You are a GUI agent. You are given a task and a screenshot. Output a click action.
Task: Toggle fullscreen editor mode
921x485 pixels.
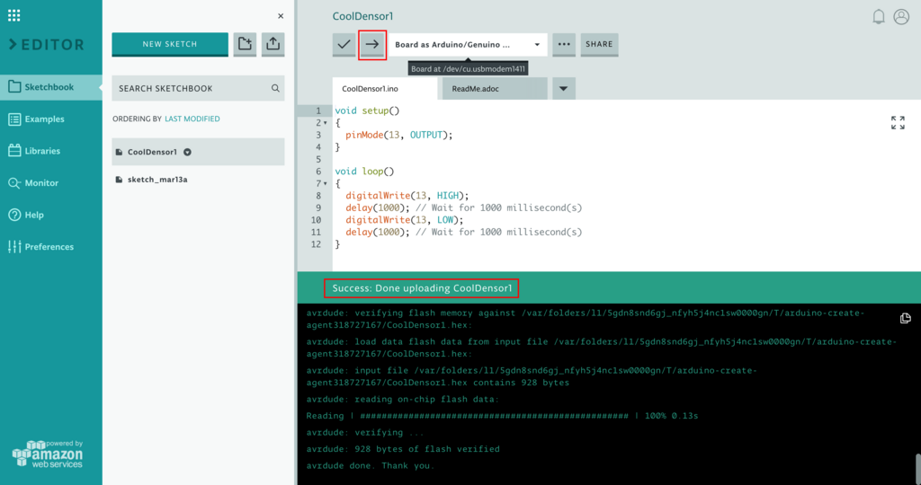point(898,122)
